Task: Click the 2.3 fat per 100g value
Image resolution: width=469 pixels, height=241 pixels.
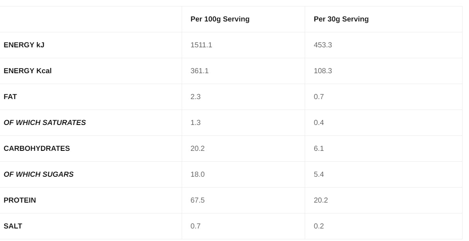Action: (195, 97)
